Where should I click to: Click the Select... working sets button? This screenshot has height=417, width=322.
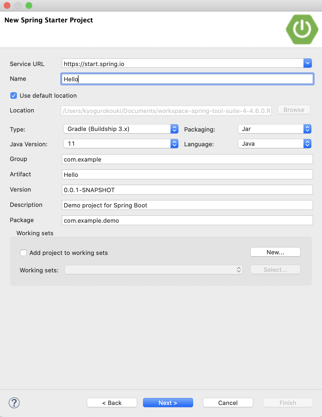[x=275, y=270]
